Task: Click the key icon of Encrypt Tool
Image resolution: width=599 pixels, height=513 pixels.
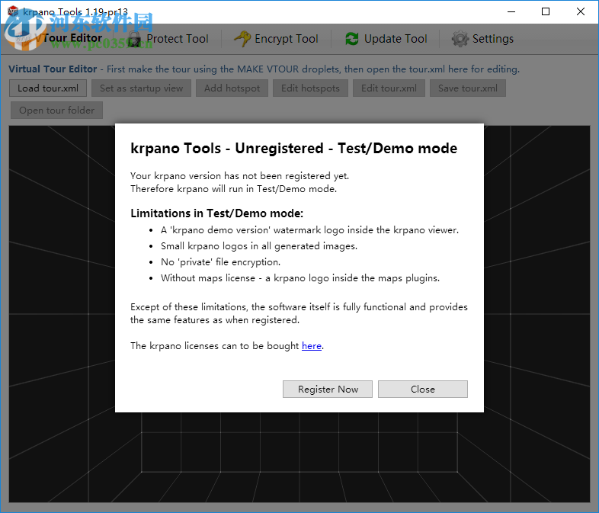Action: [242, 39]
